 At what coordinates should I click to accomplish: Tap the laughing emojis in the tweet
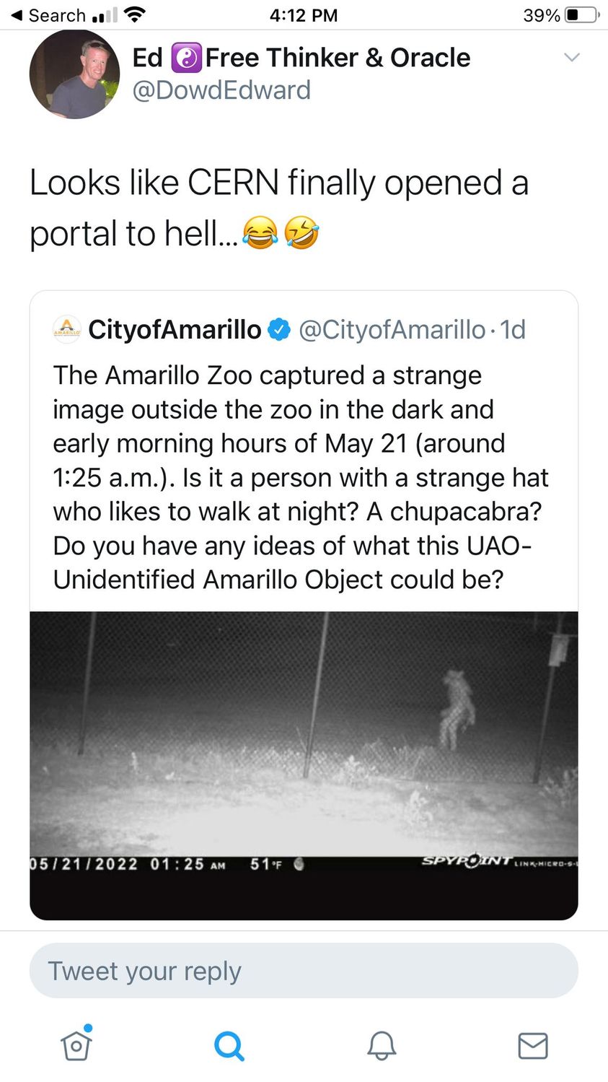[281, 234]
